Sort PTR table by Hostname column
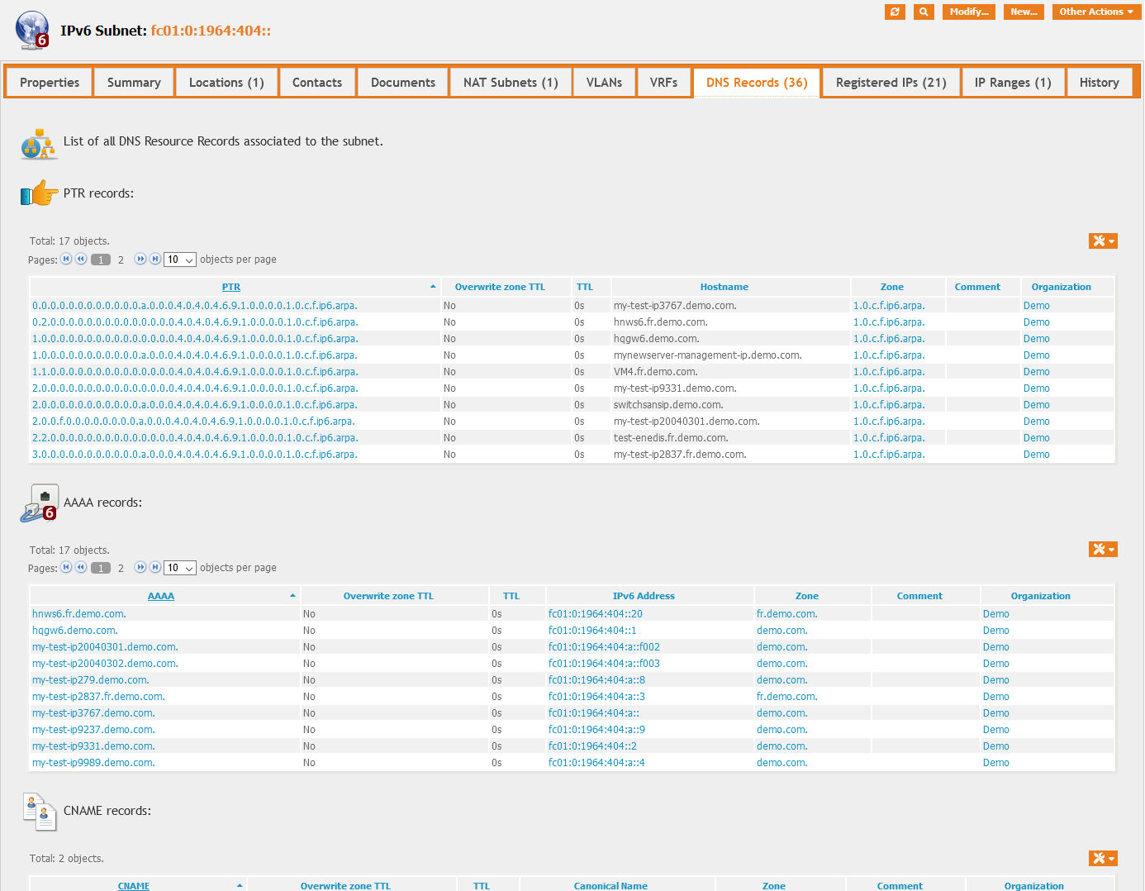The height and width of the screenshot is (891, 1145). click(724, 287)
